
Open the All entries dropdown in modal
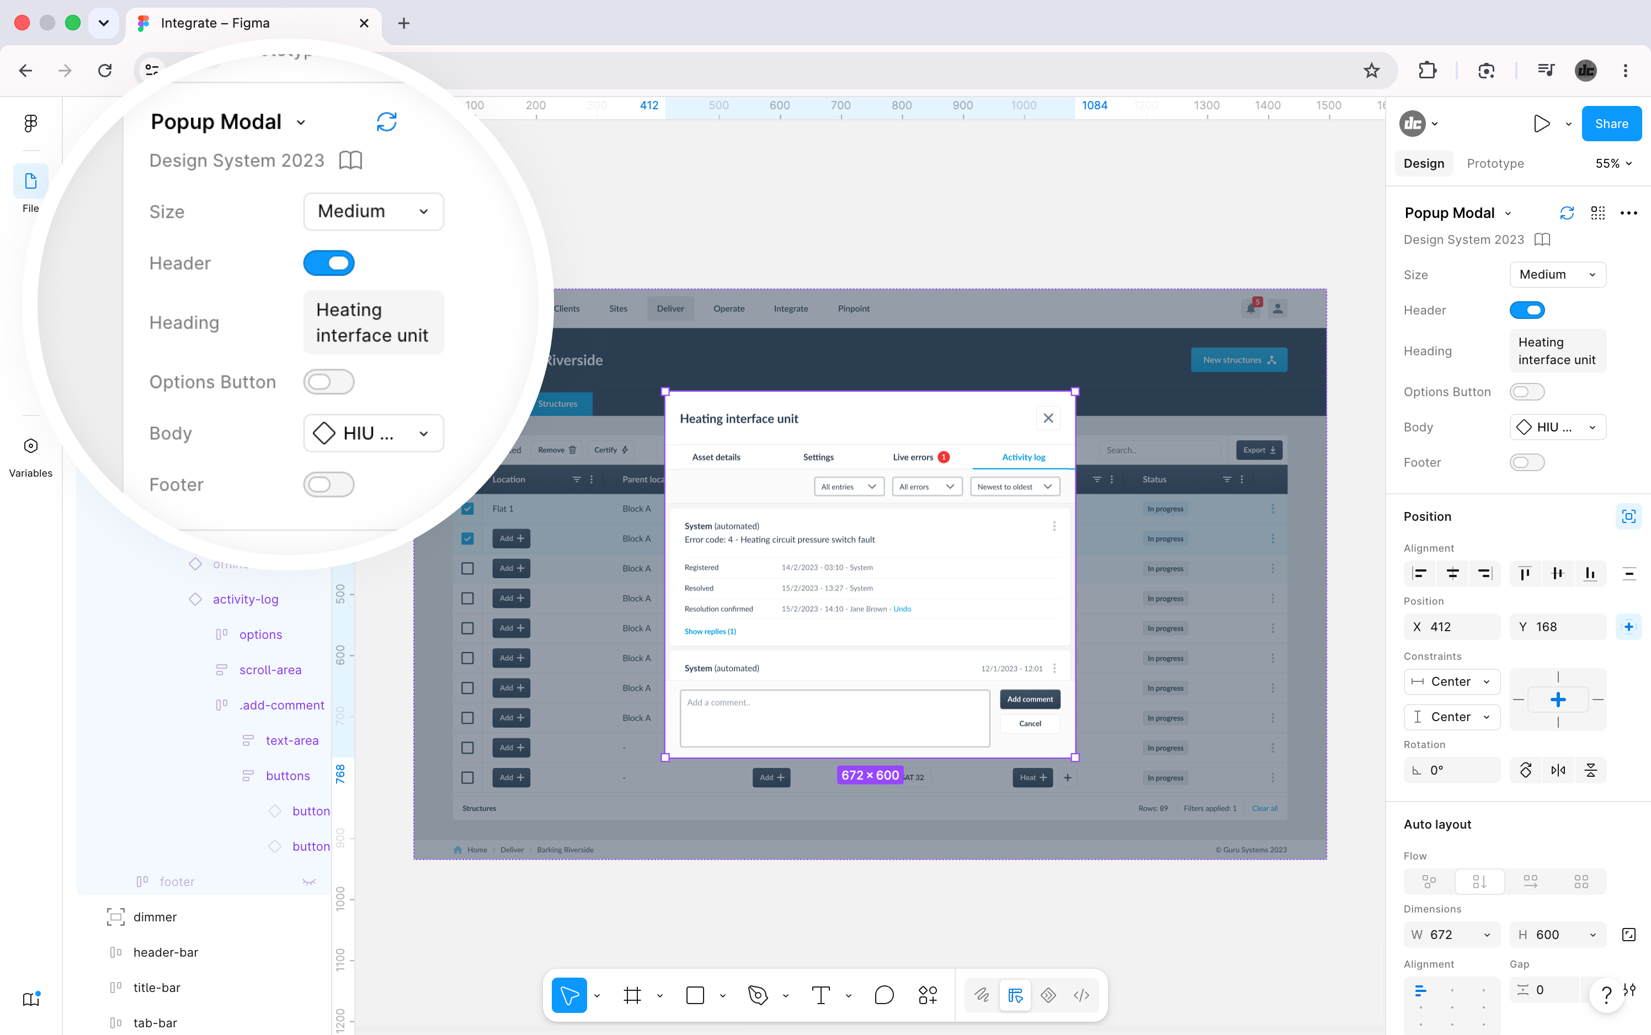click(849, 487)
